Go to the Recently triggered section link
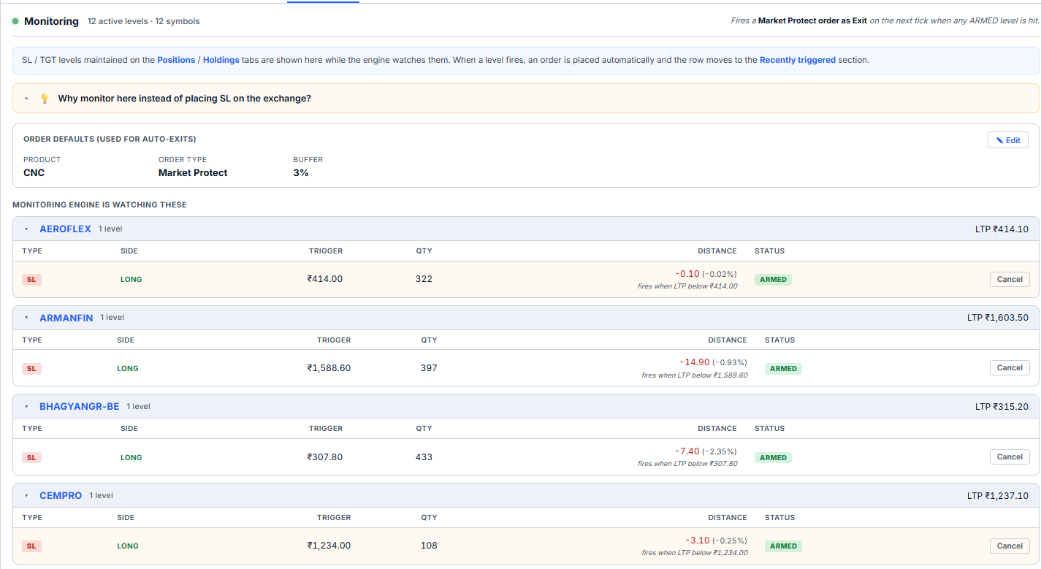The width and height of the screenshot is (1041, 569). [798, 60]
